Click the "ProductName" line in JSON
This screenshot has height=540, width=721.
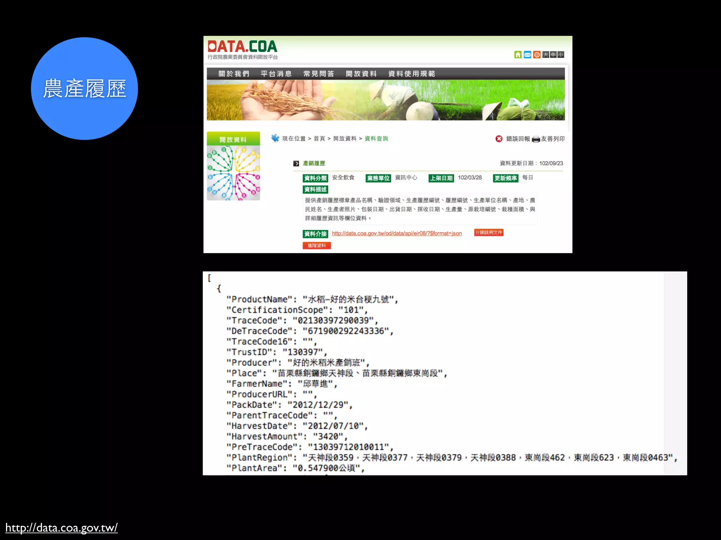pos(312,300)
